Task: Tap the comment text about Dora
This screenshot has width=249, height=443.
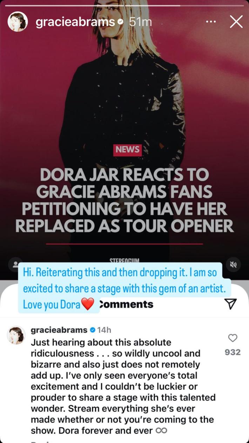Action: [x=123, y=386]
